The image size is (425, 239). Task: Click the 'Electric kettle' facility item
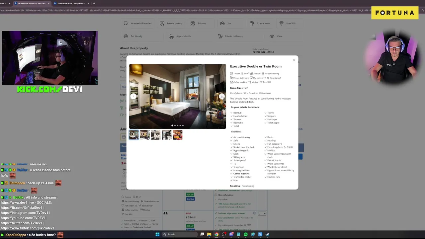click(x=274, y=160)
